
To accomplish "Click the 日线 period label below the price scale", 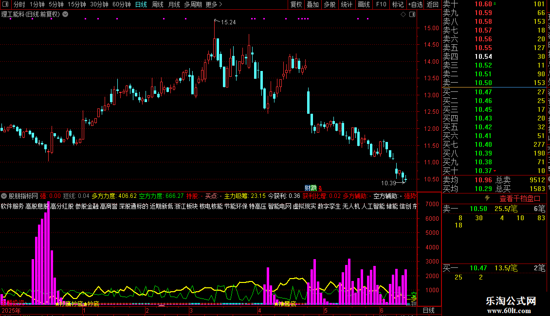I will (x=429, y=310).
